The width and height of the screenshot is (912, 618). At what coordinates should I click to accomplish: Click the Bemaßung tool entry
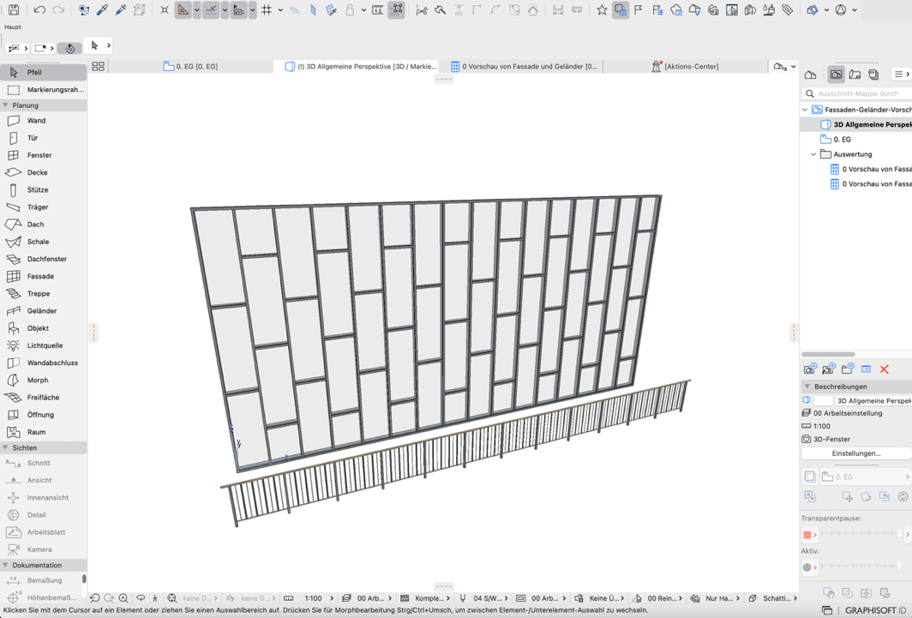(x=44, y=580)
